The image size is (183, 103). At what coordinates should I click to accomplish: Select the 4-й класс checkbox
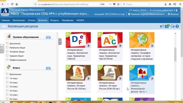pos(7,90)
